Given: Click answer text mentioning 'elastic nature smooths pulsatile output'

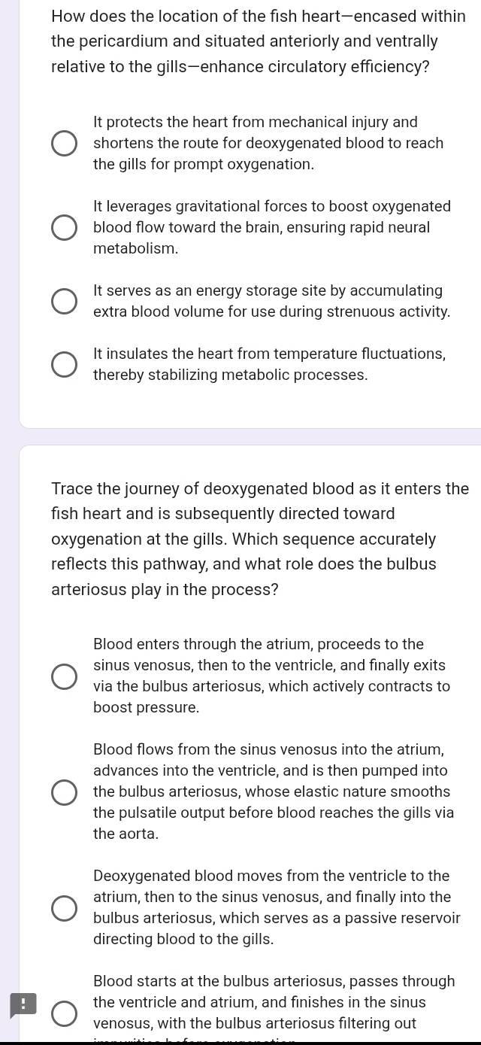Looking at the screenshot, I should (x=273, y=791).
